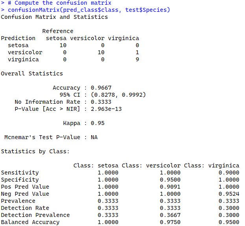Click the 'Specificity' row label

(20, 180)
